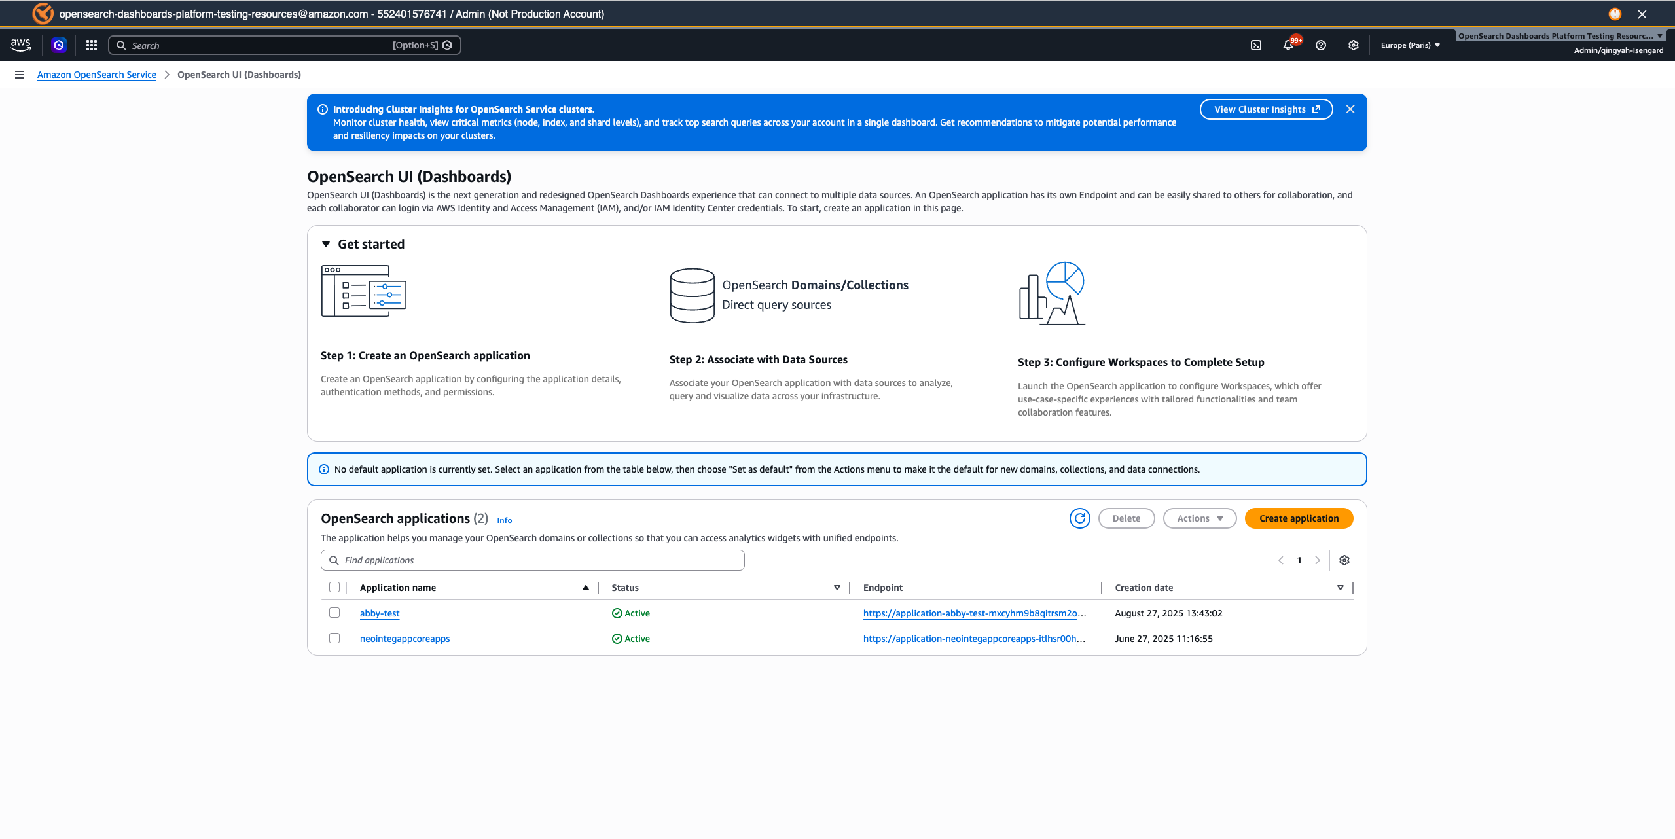Dismiss the Cluster Insights banner
The height and width of the screenshot is (839, 1675).
tap(1350, 109)
